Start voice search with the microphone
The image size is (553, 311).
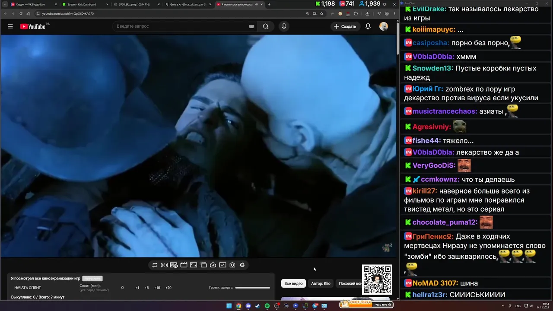(x=284, y=26)
